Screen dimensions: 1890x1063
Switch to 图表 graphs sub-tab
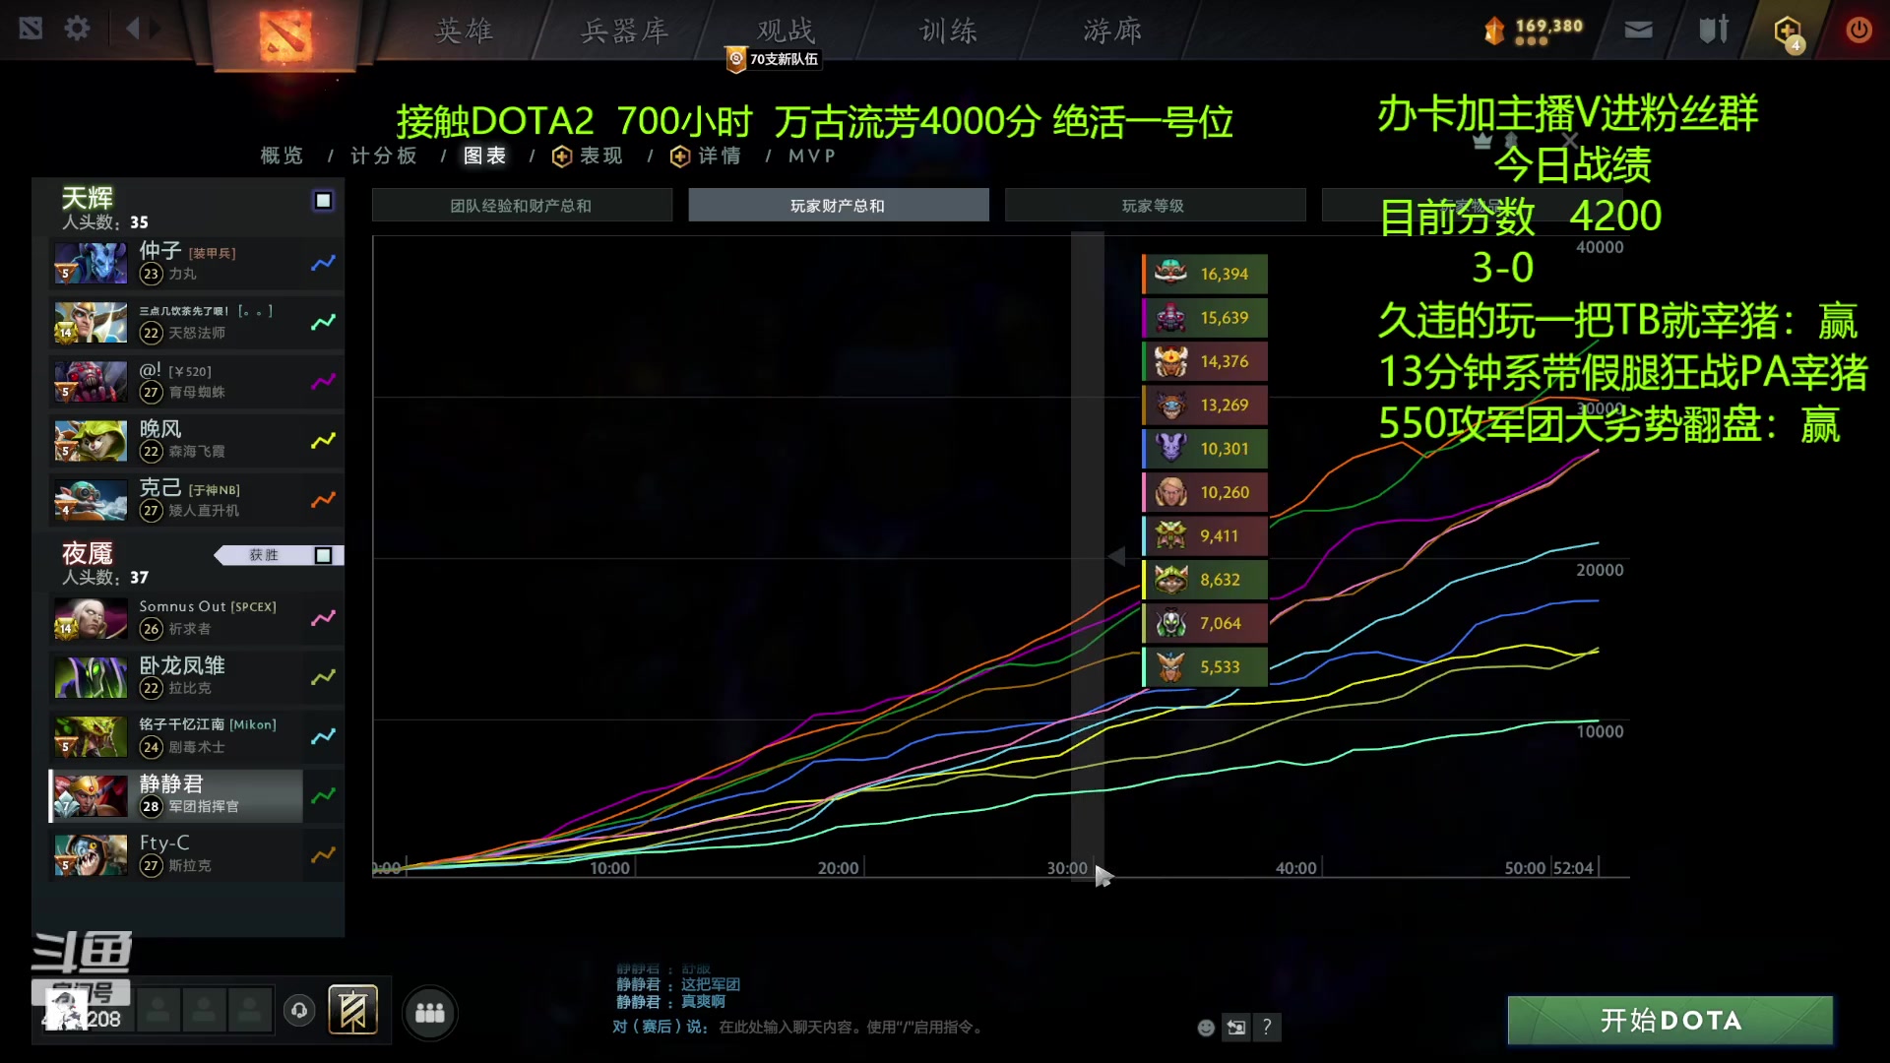pos(484,156)
